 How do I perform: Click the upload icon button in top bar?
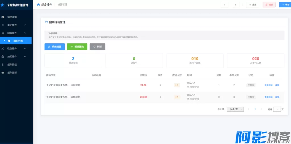tap(224, 5)
